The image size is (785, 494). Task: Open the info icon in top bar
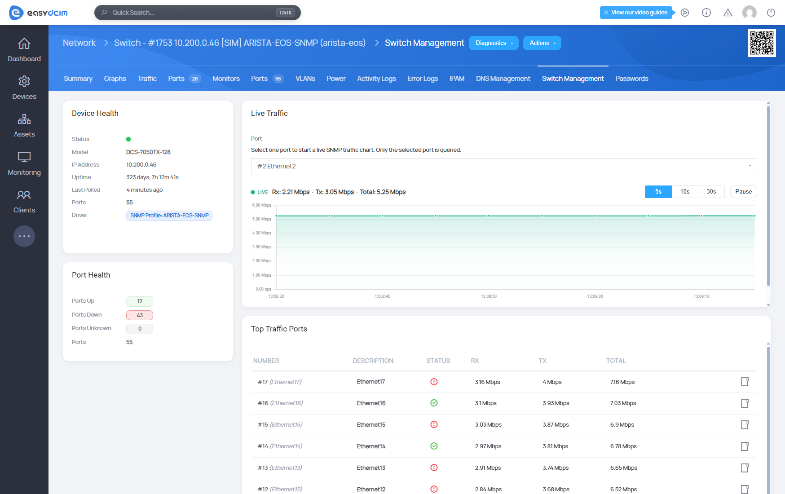pos(706,13)
